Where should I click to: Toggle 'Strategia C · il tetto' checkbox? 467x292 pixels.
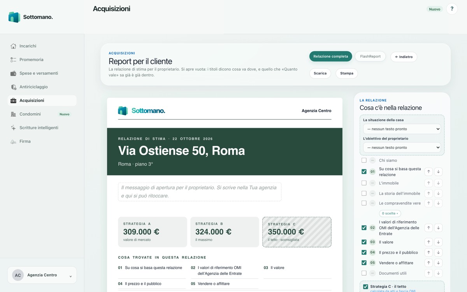(x=365, y=287)
